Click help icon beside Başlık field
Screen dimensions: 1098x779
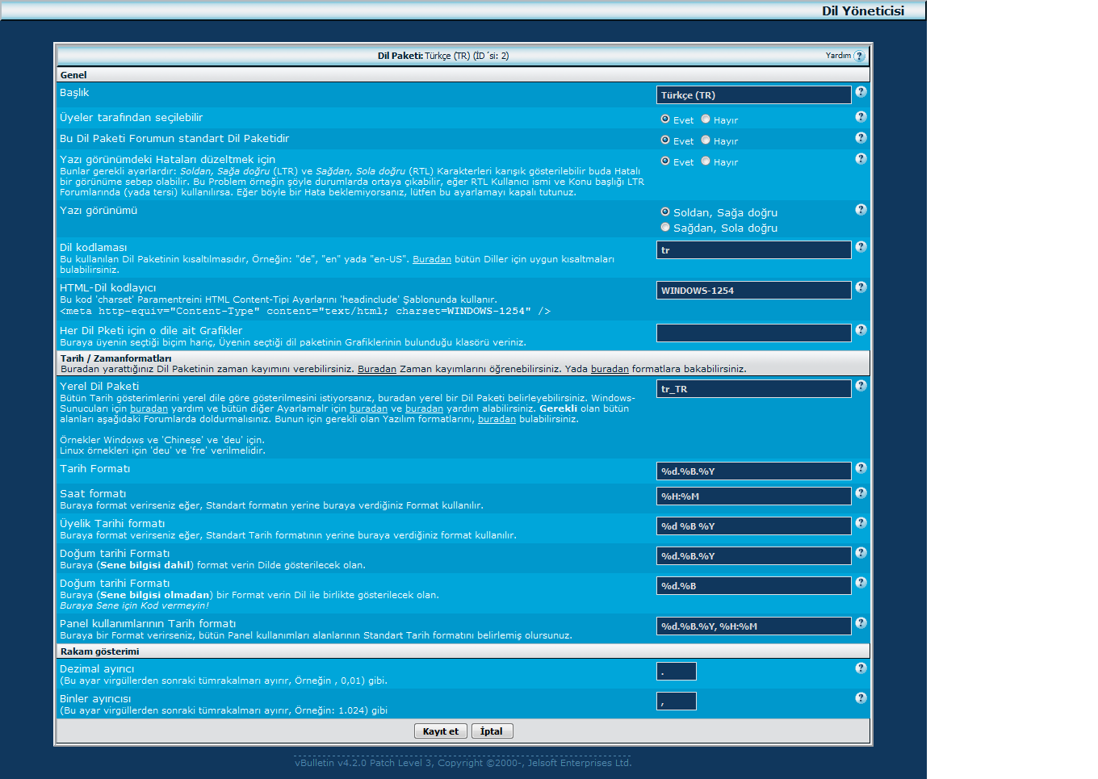tap(861, 92)
